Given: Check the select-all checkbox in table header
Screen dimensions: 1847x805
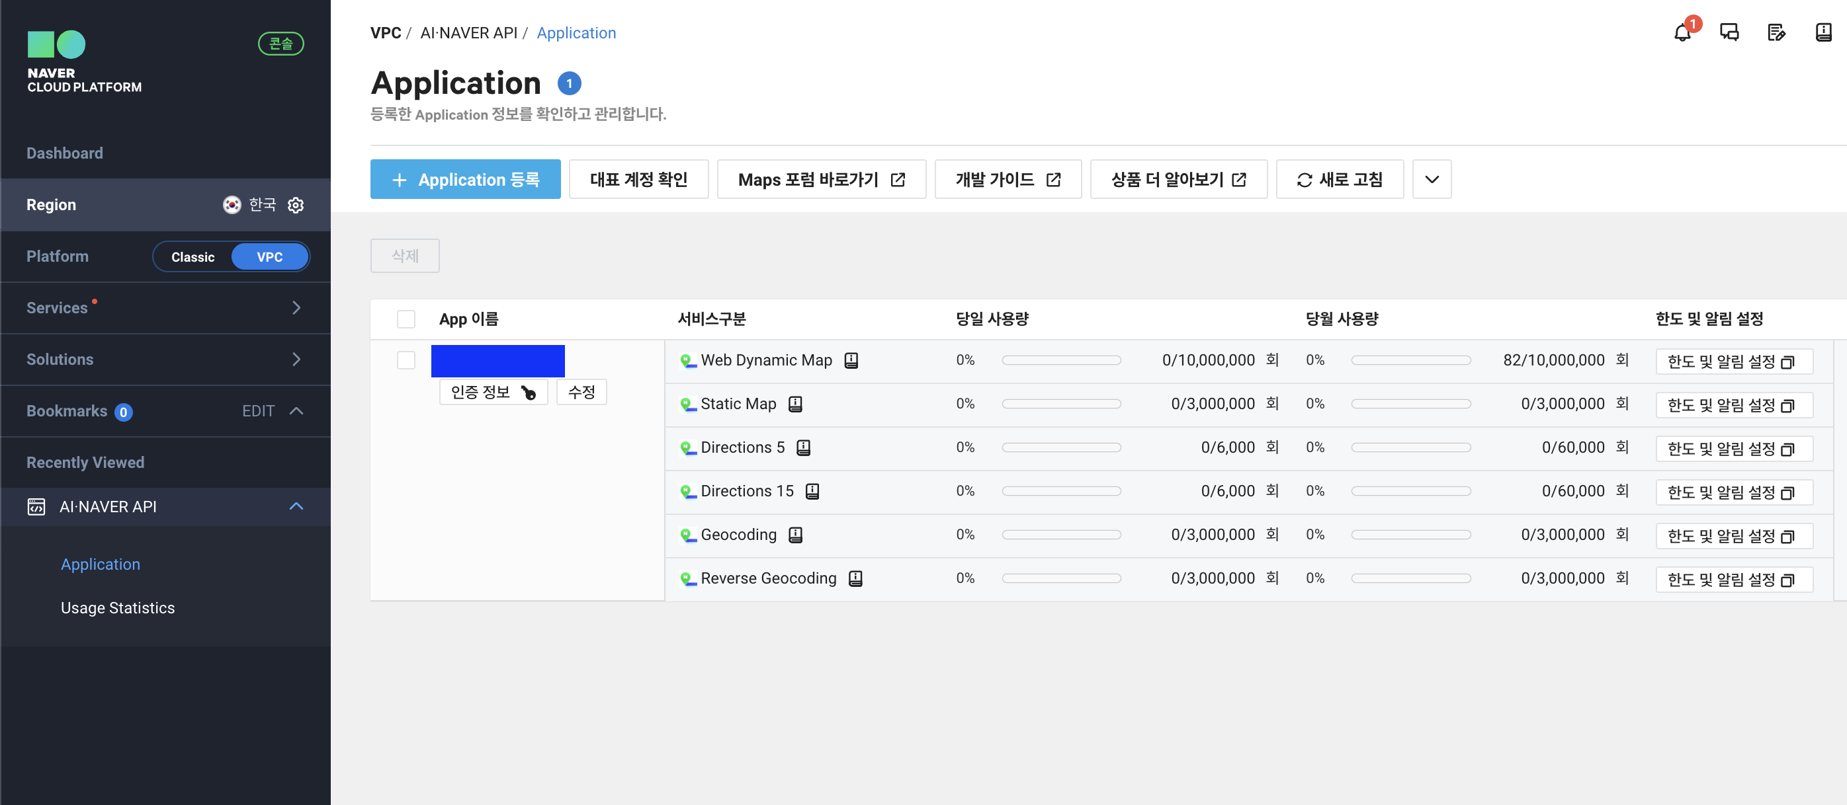Looking at the screenshot, I should pyautogui.click(x=406, y=319).
